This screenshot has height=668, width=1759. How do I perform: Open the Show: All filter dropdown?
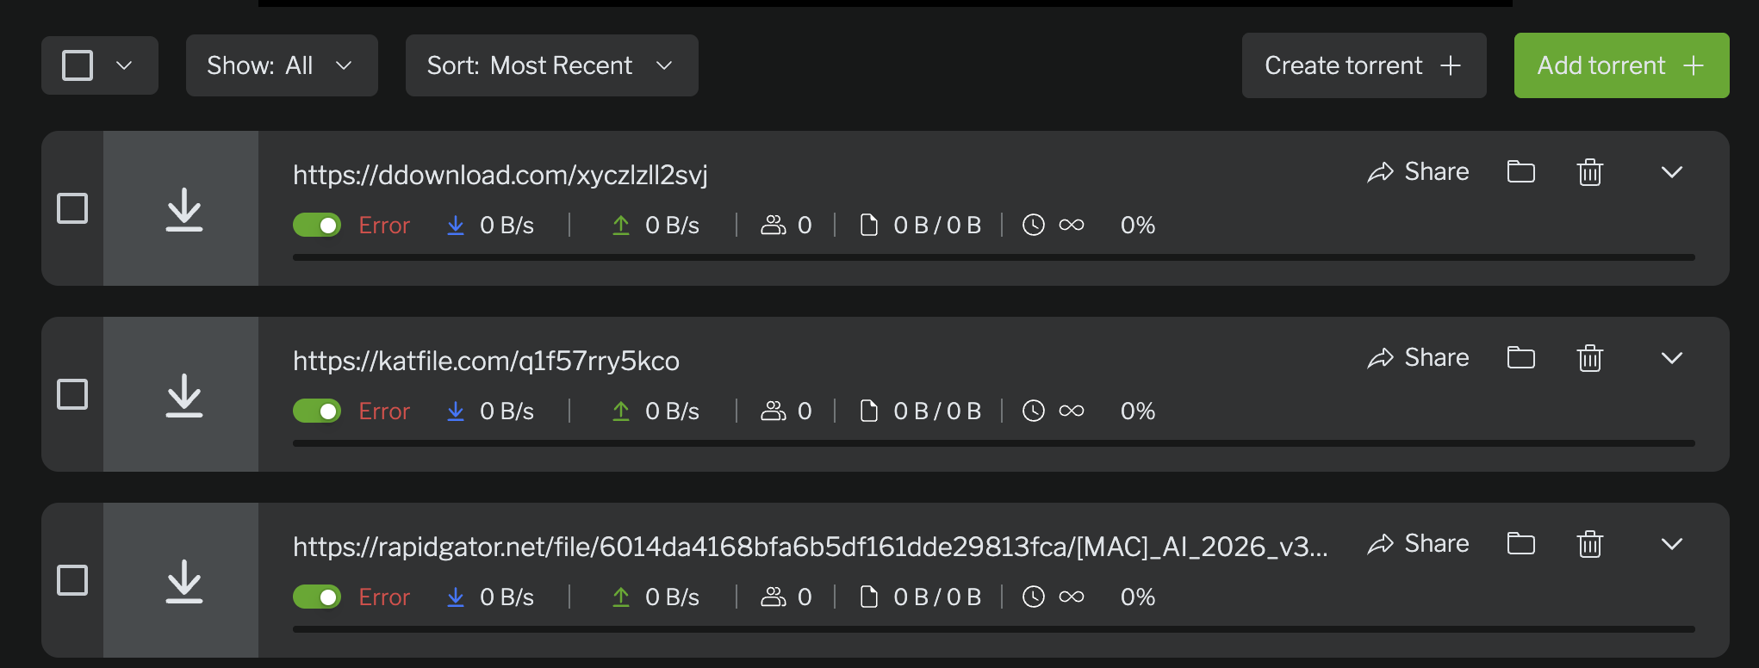click(x=281, y=65)
